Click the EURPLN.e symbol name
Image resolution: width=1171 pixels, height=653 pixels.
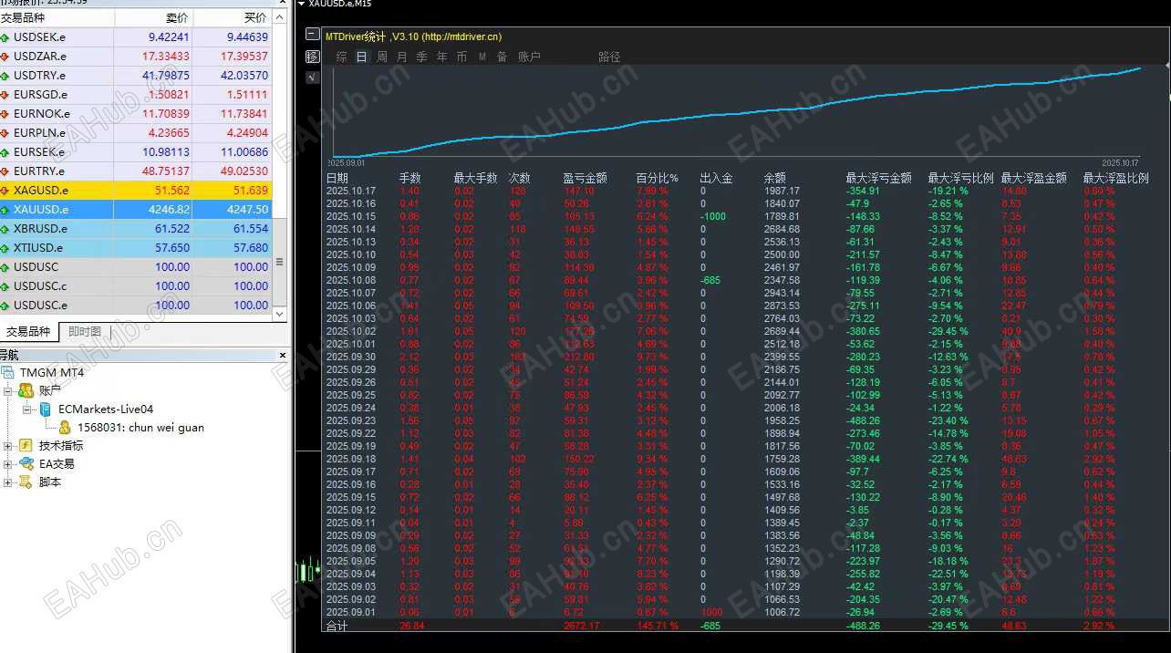(39, 133)
